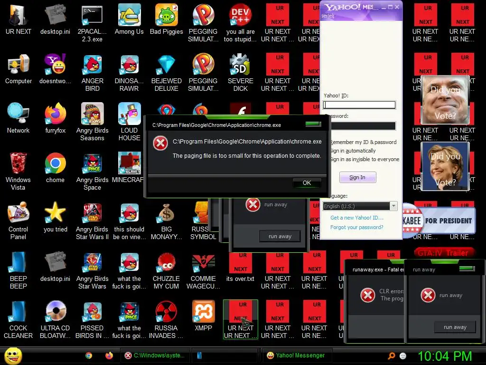Open the furryfox Firefox shortcut
This screenshot has height=365, width=486.
(55, 118)
